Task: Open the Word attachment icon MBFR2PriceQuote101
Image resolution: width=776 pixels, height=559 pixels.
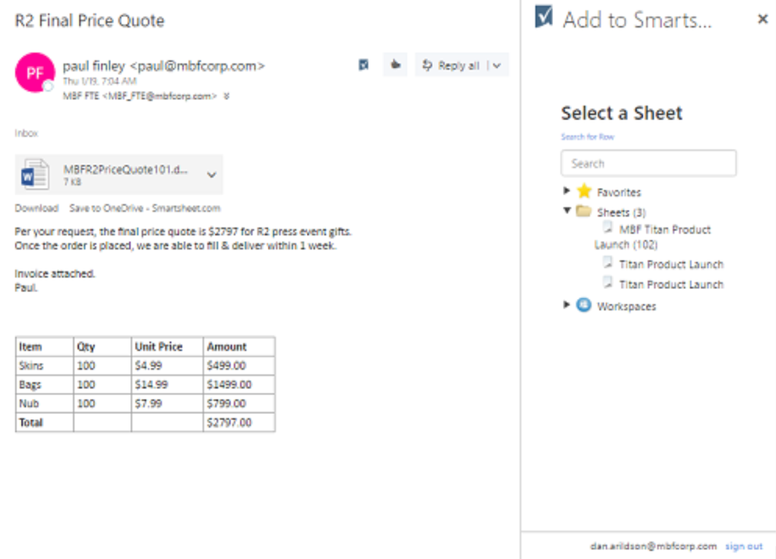Action: (x=35, y=174)
